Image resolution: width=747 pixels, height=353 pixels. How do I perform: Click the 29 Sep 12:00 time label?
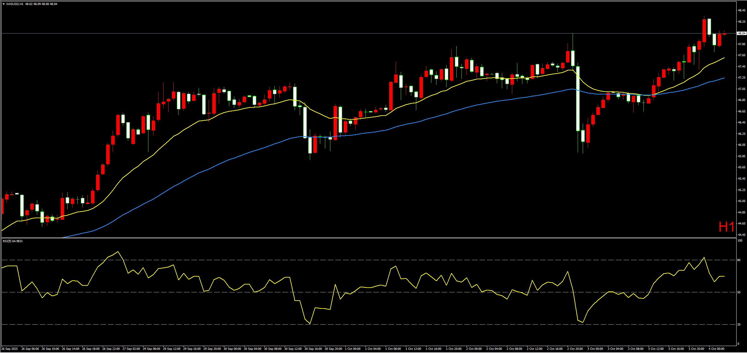tap(172, 349)
